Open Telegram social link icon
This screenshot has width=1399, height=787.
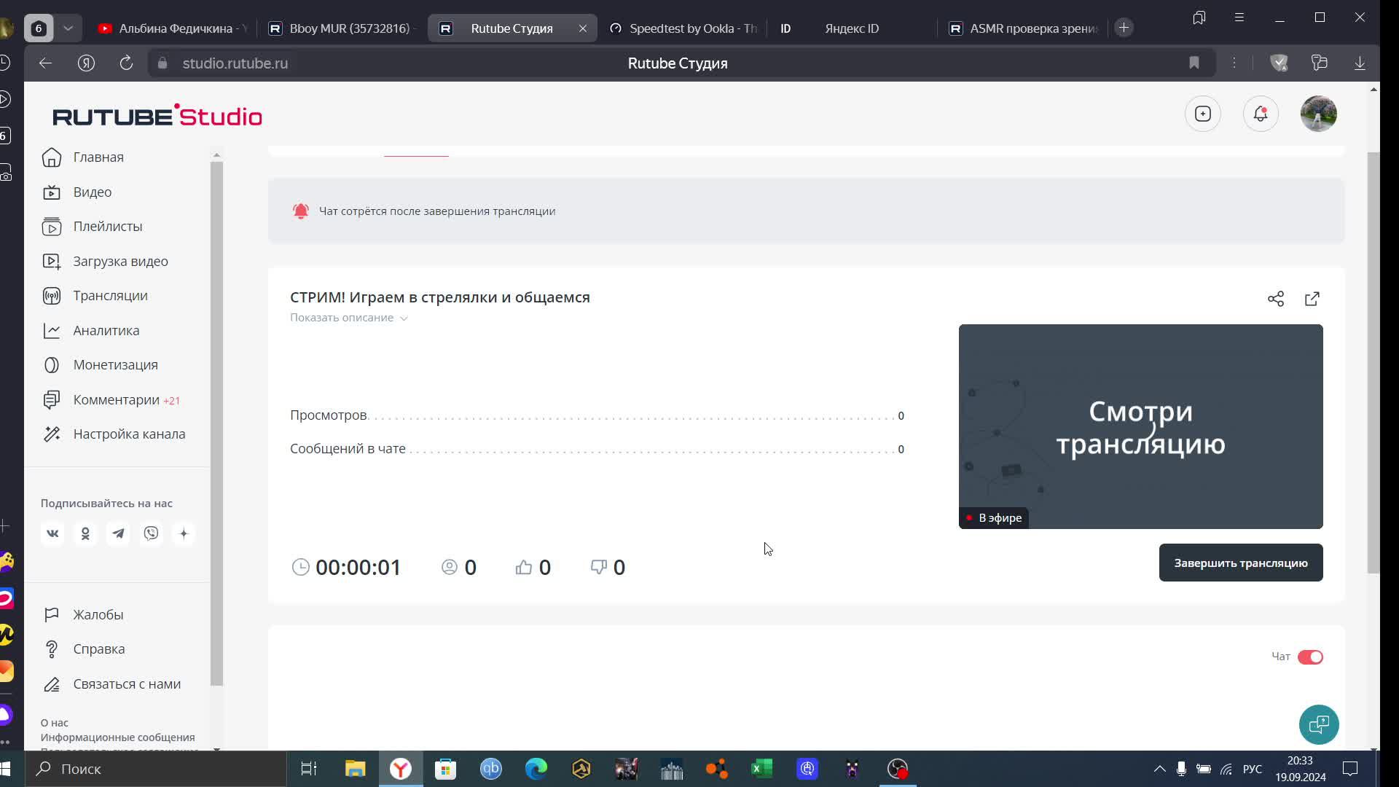[x=118, y=534]
